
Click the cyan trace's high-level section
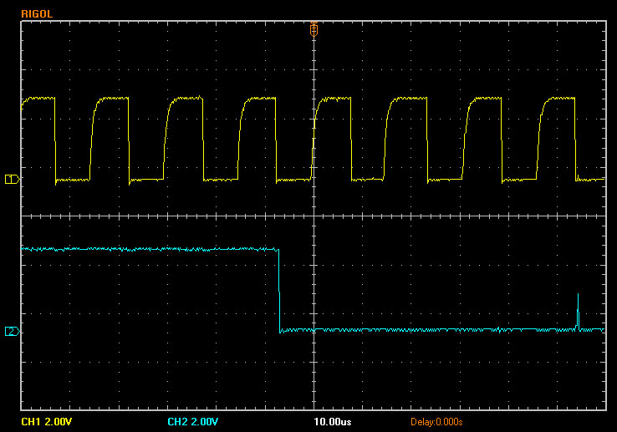[x=150, y=249]
